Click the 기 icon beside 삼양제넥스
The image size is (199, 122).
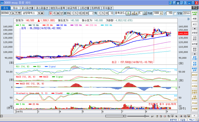click(39, 13)
